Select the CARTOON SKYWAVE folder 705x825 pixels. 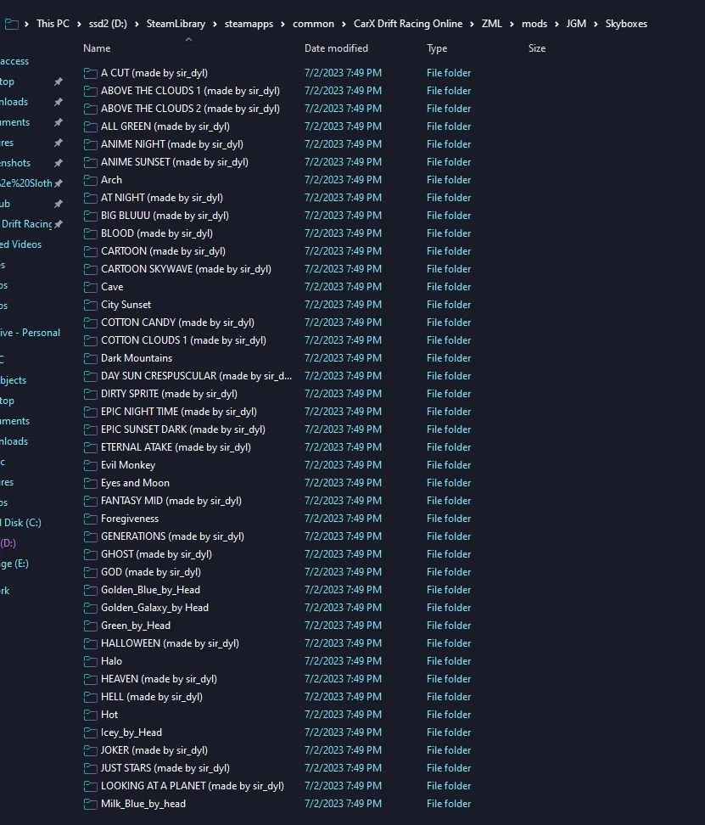pyautogui.click(x=186, y=269)
